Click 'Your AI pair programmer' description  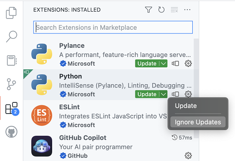pos(96,147)
